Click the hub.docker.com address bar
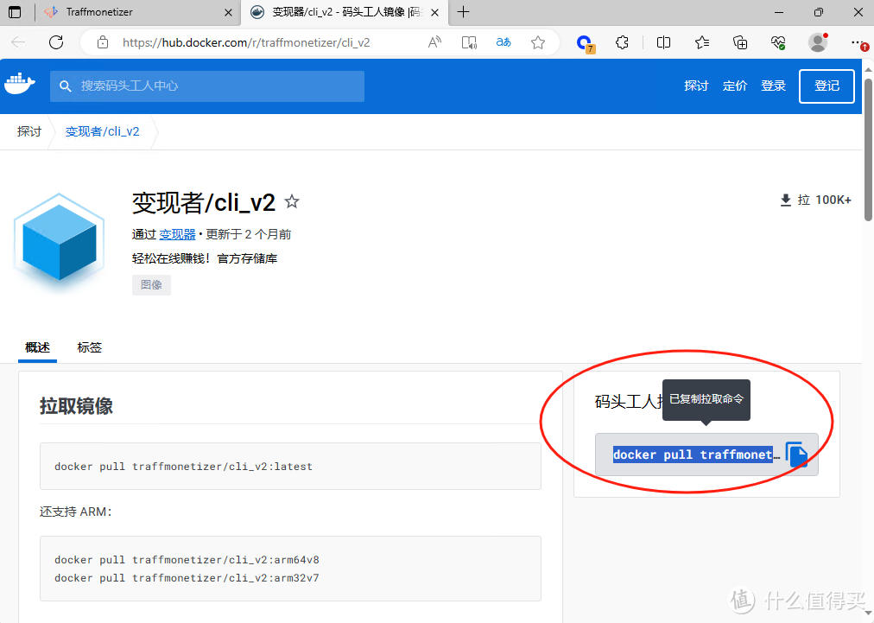 point(246,42)
